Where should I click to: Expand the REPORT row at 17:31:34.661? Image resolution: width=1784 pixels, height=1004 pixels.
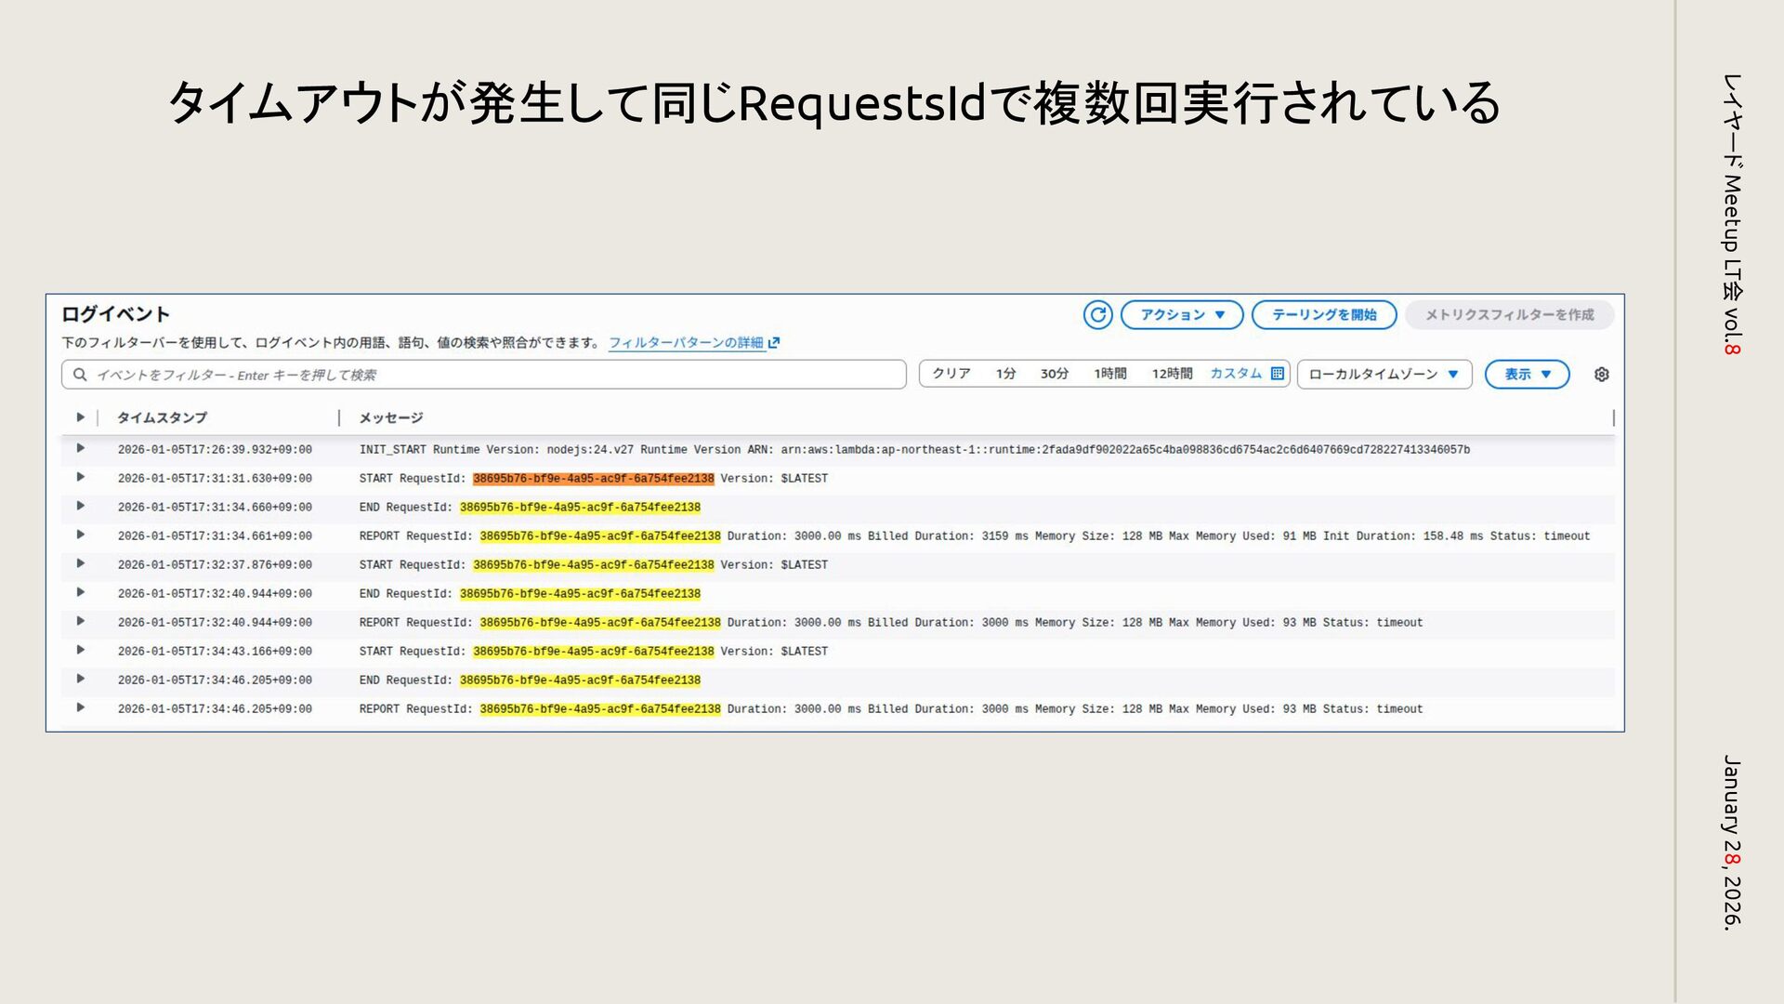80,535
